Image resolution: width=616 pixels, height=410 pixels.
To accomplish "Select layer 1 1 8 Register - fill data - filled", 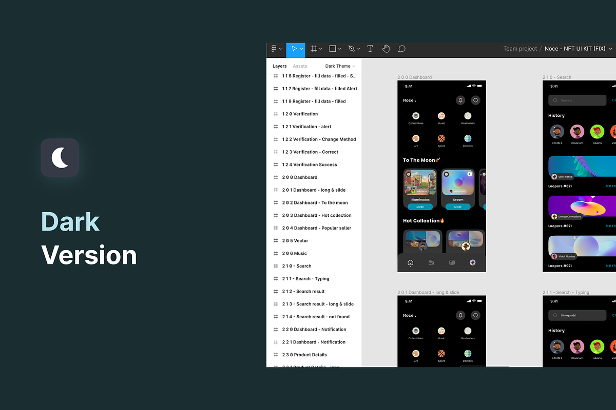I will (x=314, y=101).
